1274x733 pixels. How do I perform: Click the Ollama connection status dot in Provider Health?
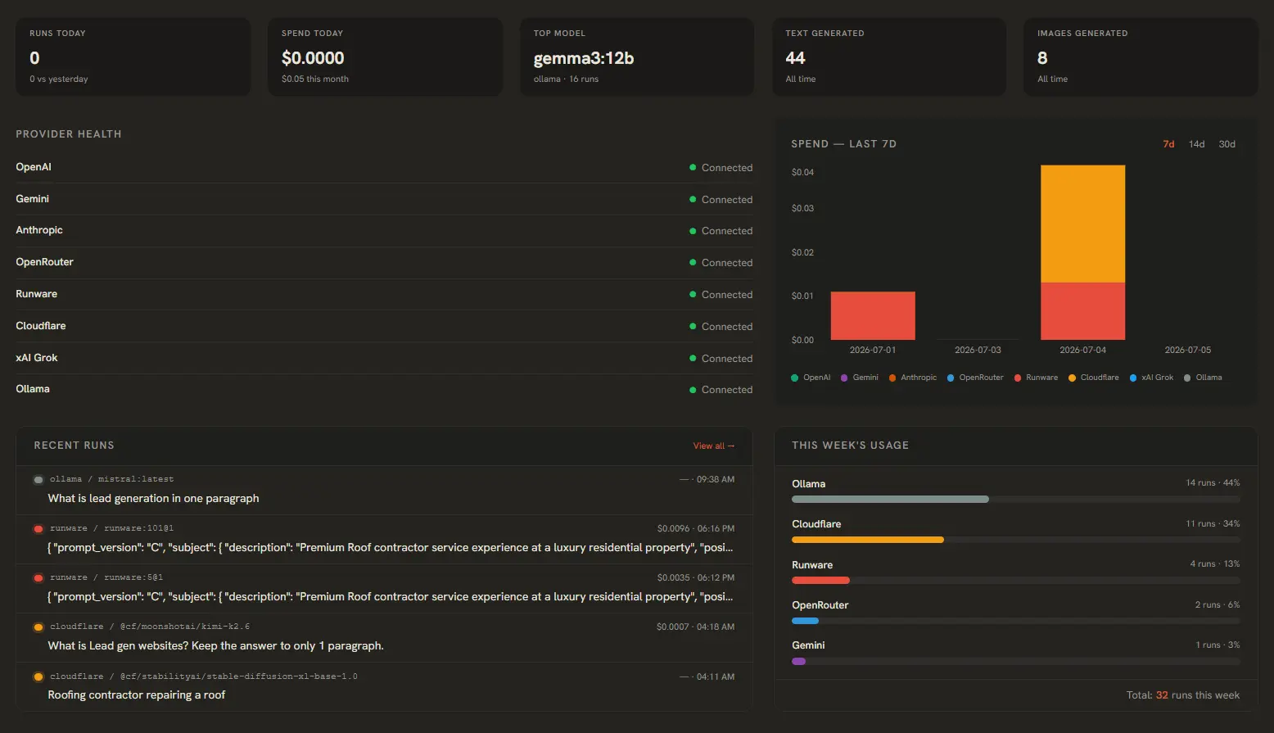(x=693, y=390)
